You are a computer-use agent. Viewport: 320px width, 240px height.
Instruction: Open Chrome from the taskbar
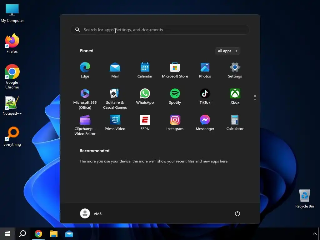point(38,234)
